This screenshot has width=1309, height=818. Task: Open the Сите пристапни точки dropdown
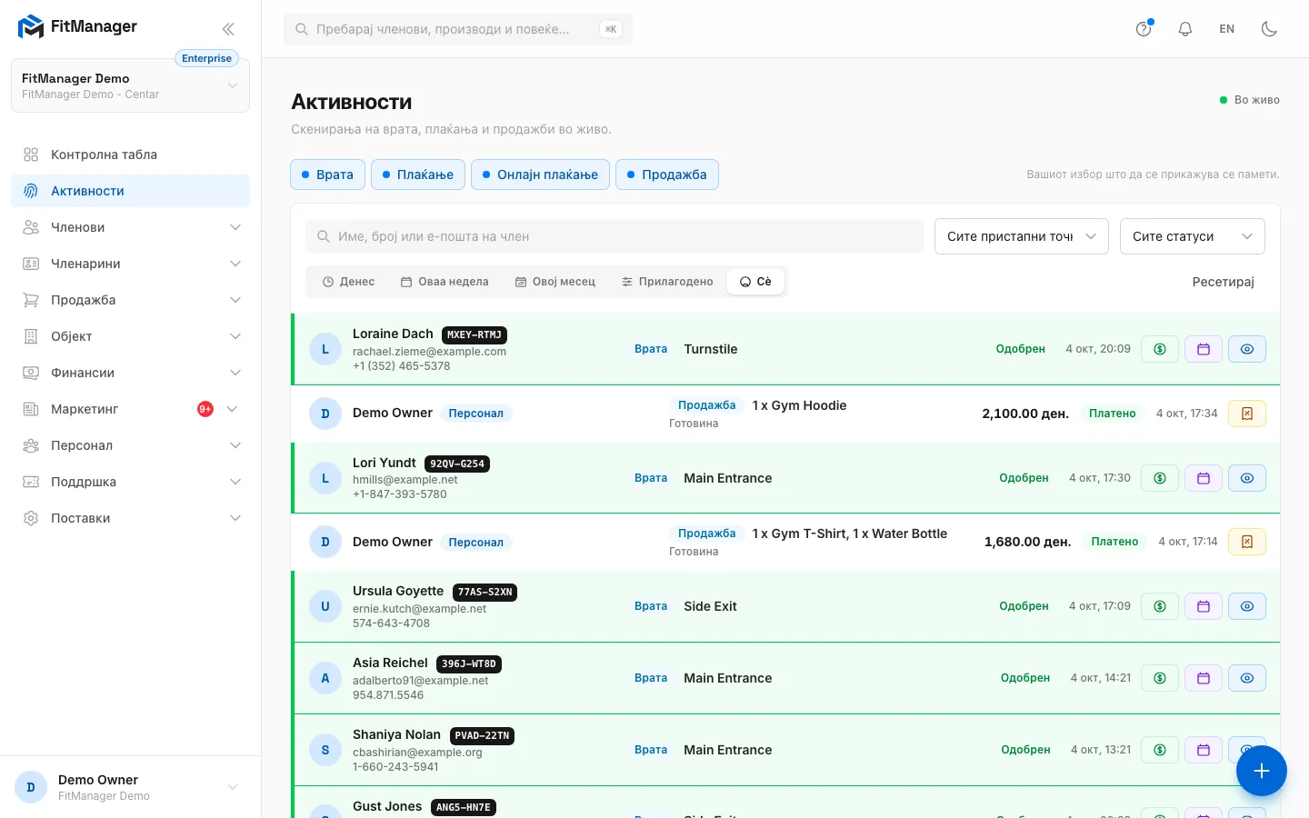pos(1022,236)
